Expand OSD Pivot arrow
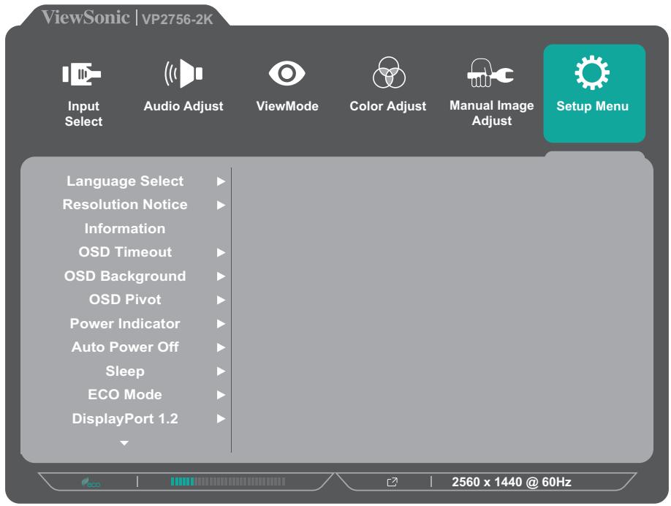 221,300
